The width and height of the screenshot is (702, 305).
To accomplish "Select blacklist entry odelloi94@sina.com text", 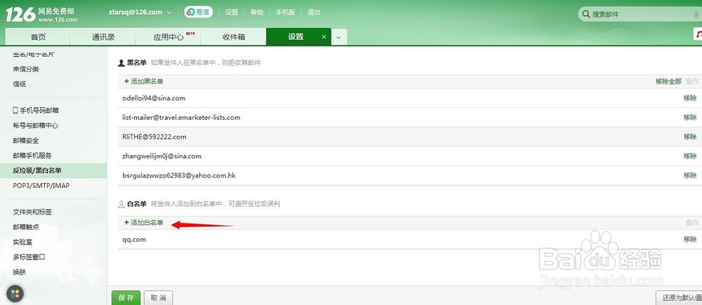I will pyautogui.click(x=154, y=98).
